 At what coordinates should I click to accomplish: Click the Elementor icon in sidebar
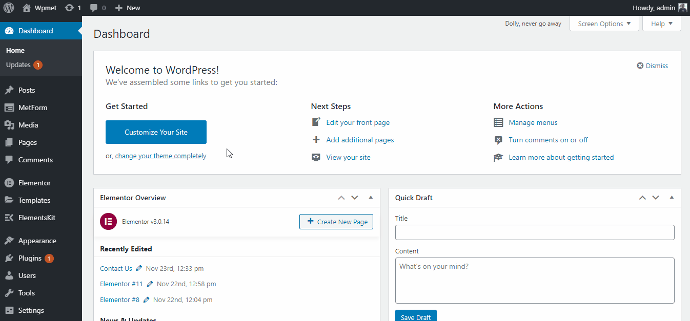point(9,183)
